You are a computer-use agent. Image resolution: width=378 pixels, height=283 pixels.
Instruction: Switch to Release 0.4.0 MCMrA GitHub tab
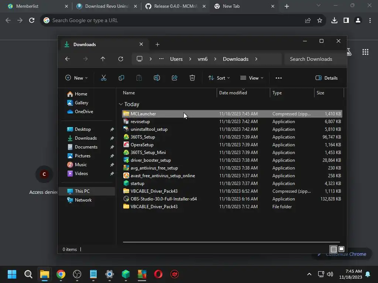coord(175,6)
